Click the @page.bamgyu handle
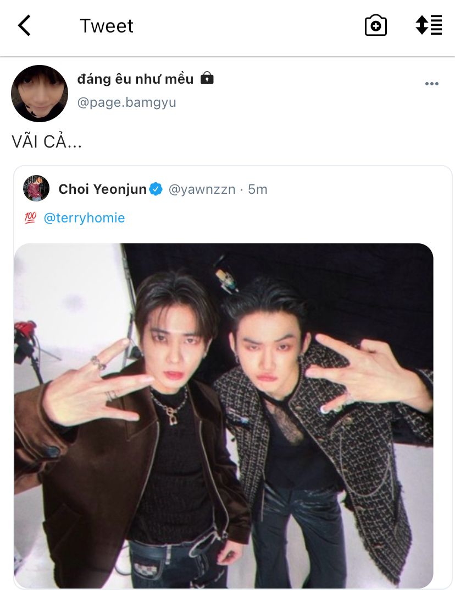This screenshot has height=599, width=455. (126, 102)
